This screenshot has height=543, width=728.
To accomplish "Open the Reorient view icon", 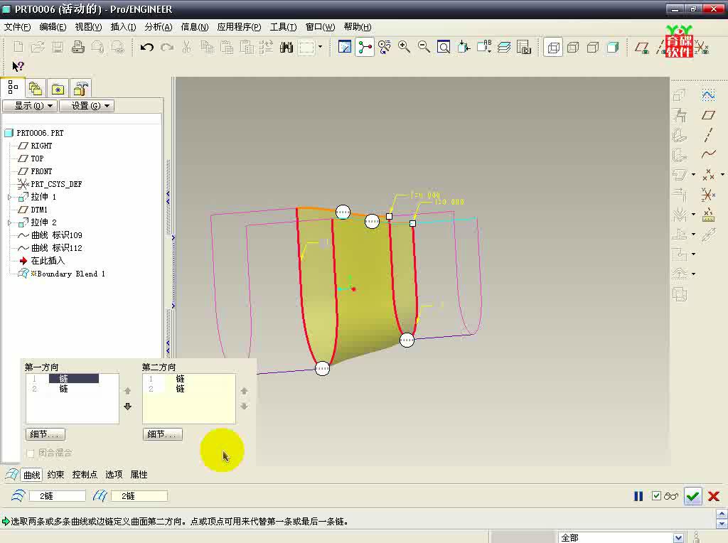I will point(464,48).
